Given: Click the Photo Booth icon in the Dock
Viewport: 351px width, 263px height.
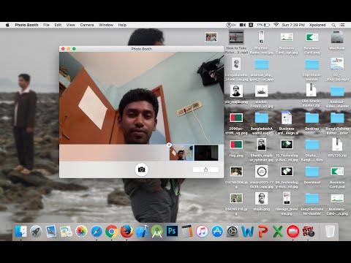Looking at the screenshot, I should pyautogui.click(x=308, y=232).
